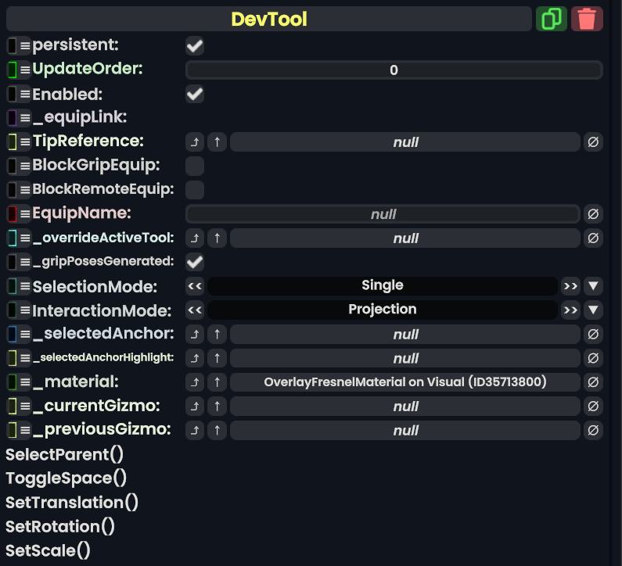The height and width of the screenshot is (566, 622).
Task: Click the SelectParent() method
Action: pyautogui.click(x=65, y=454)
